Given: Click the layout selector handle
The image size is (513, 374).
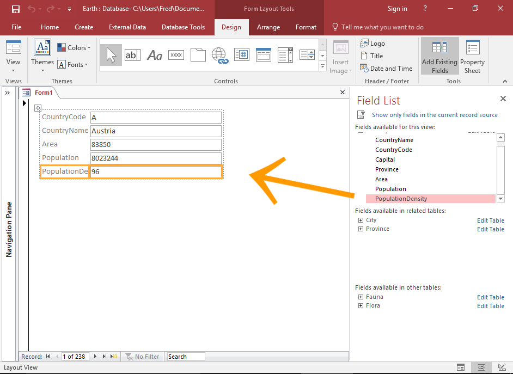Looking at the screenshot, I should [x=38, y=108].
